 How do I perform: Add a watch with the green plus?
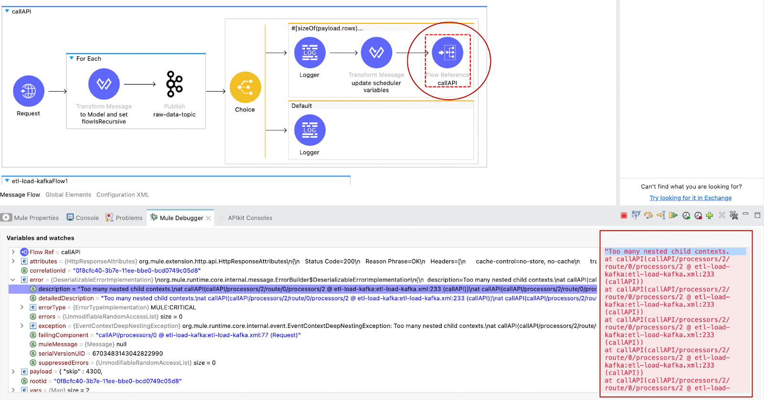[710, 216]
